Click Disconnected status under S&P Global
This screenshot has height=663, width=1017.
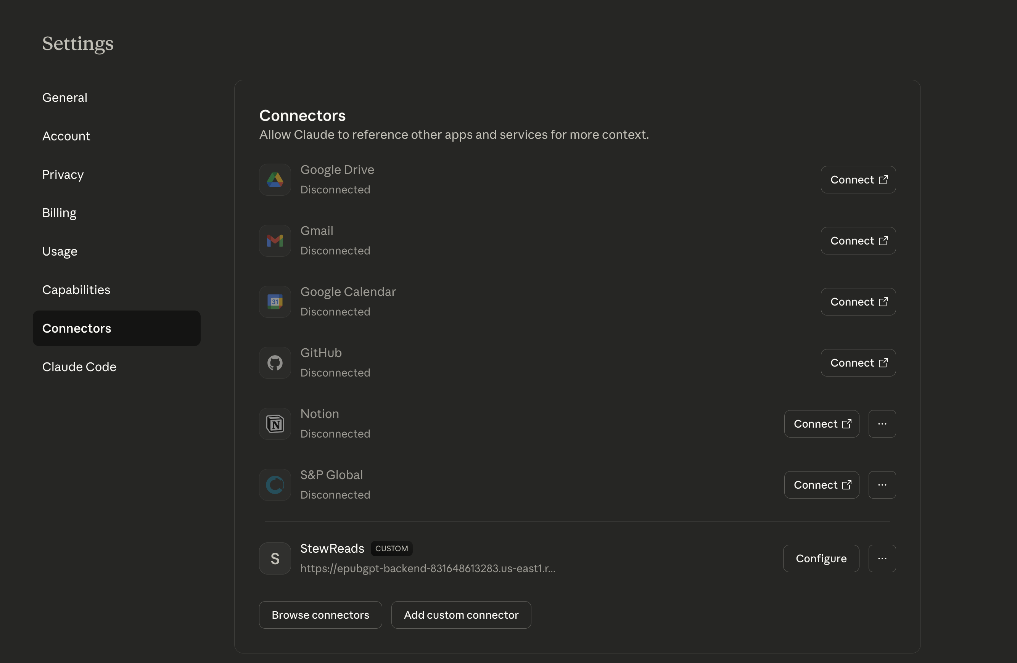click(x=335, y=496)
